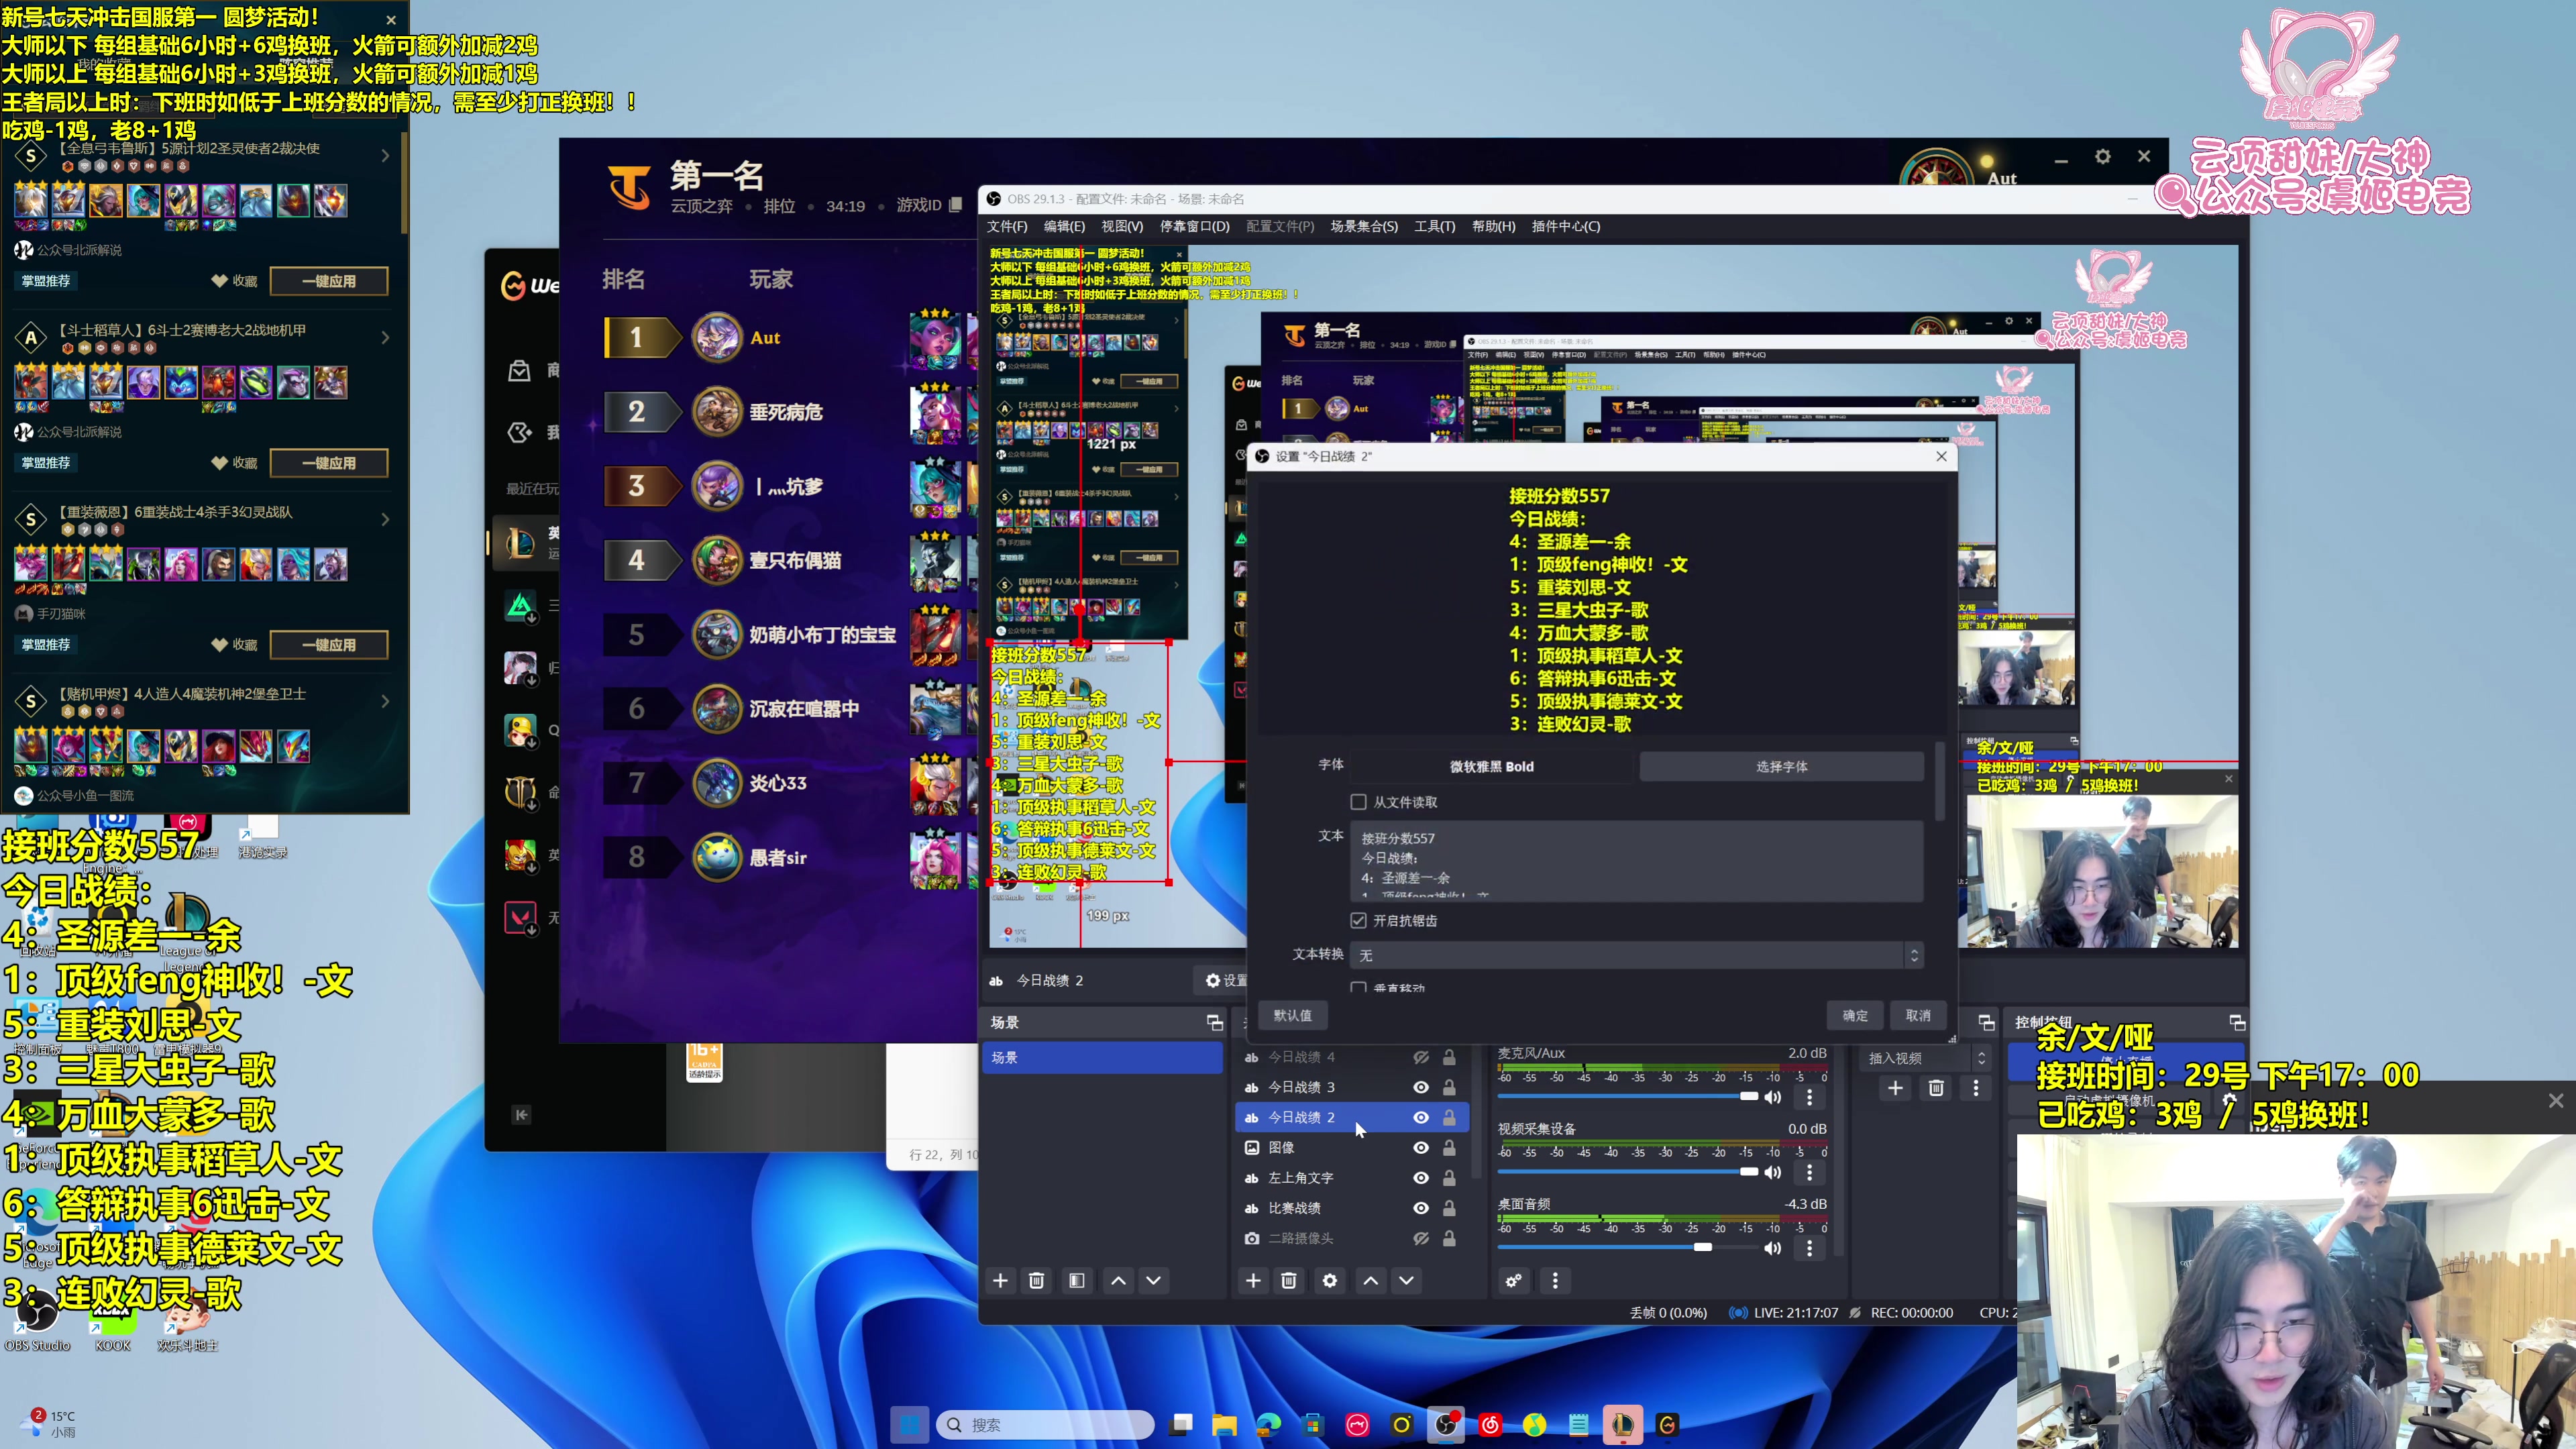Open scene filters icon in scenes panel
This screenshot has height=1449, width=2576.
pos(1077,1280)
